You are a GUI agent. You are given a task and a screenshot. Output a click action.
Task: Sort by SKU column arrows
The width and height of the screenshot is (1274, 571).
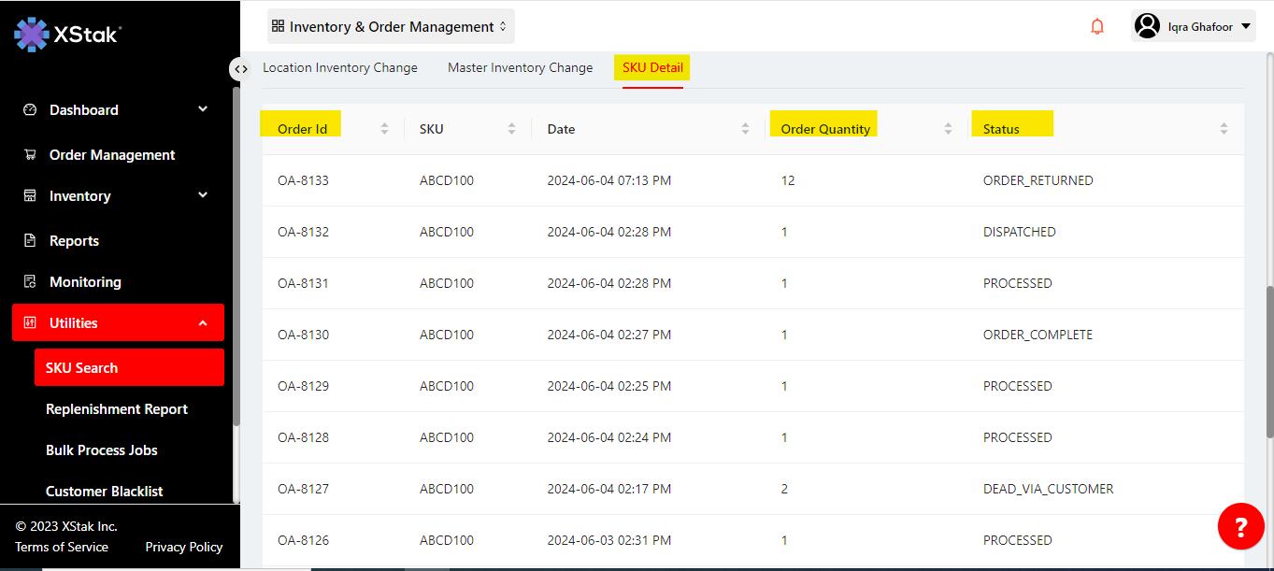tap(511, 129)
